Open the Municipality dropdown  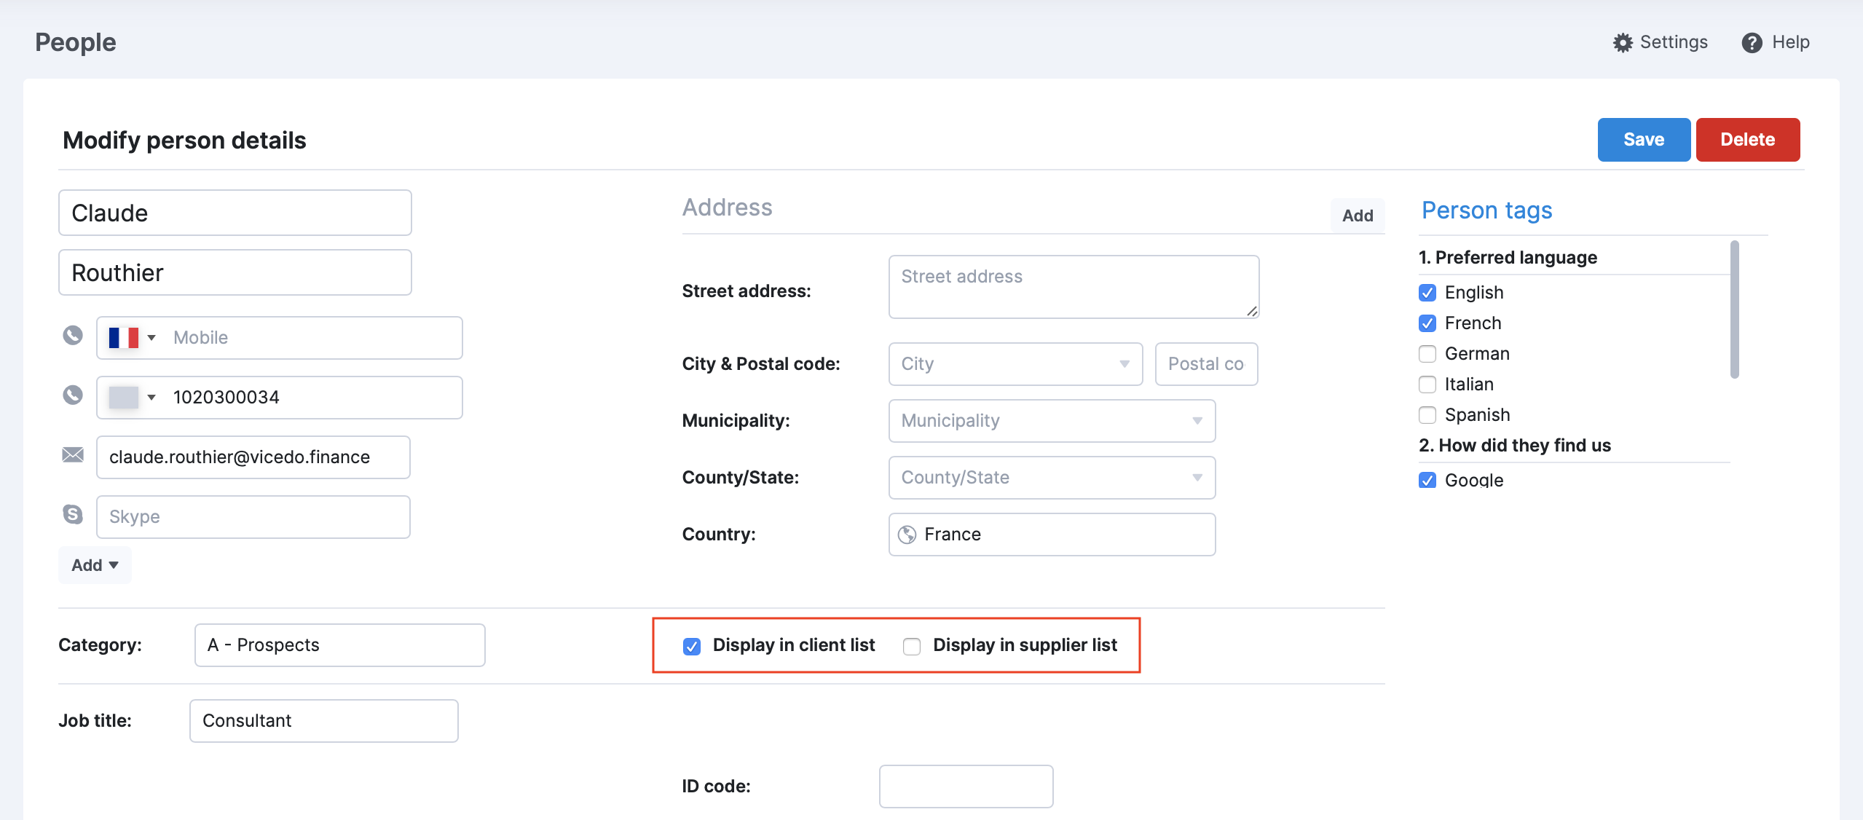tap(1052, 421)
